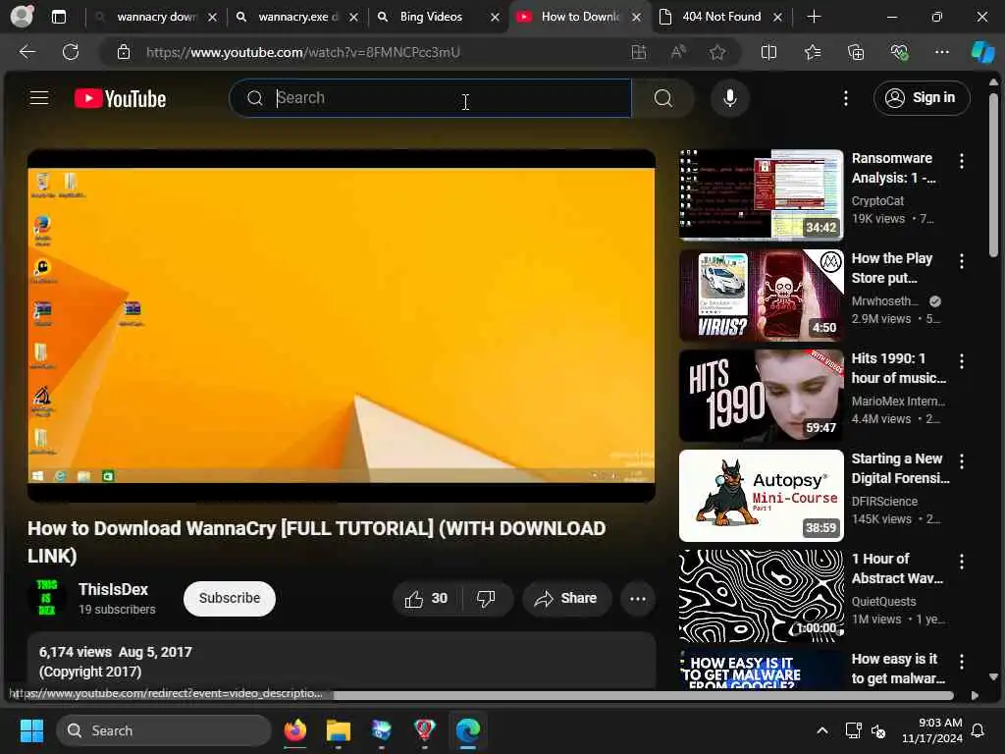Open How the Play Store video thumbnail
The height and width of the screenshot is (754, 1005).
(x=761, y=295)
